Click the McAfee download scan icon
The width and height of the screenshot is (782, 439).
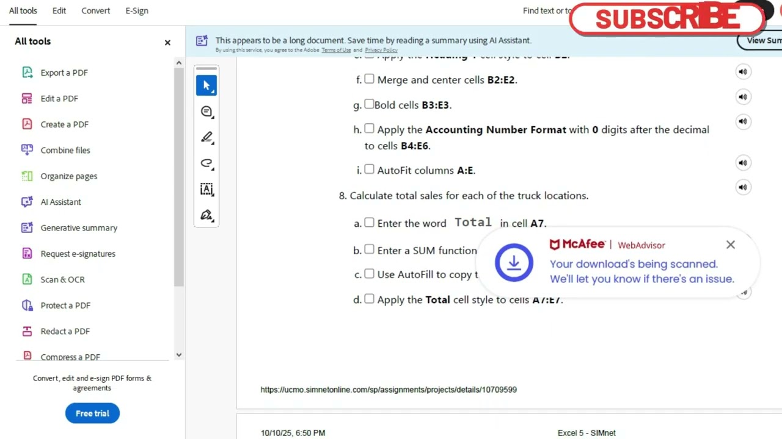(x=514, y=263)
